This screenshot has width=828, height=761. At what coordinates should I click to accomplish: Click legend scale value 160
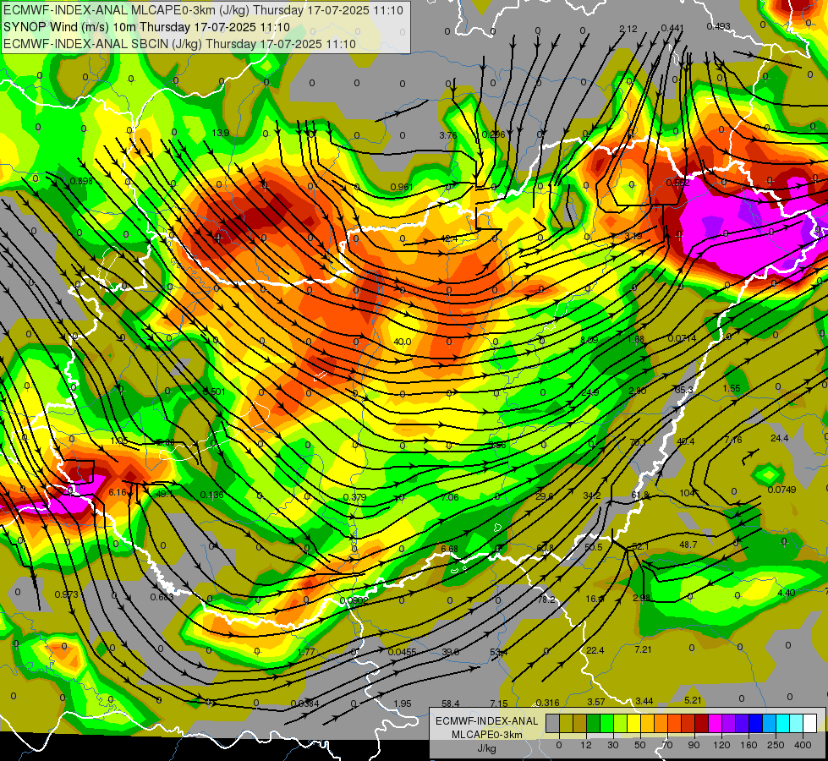[x=748, y=745]
